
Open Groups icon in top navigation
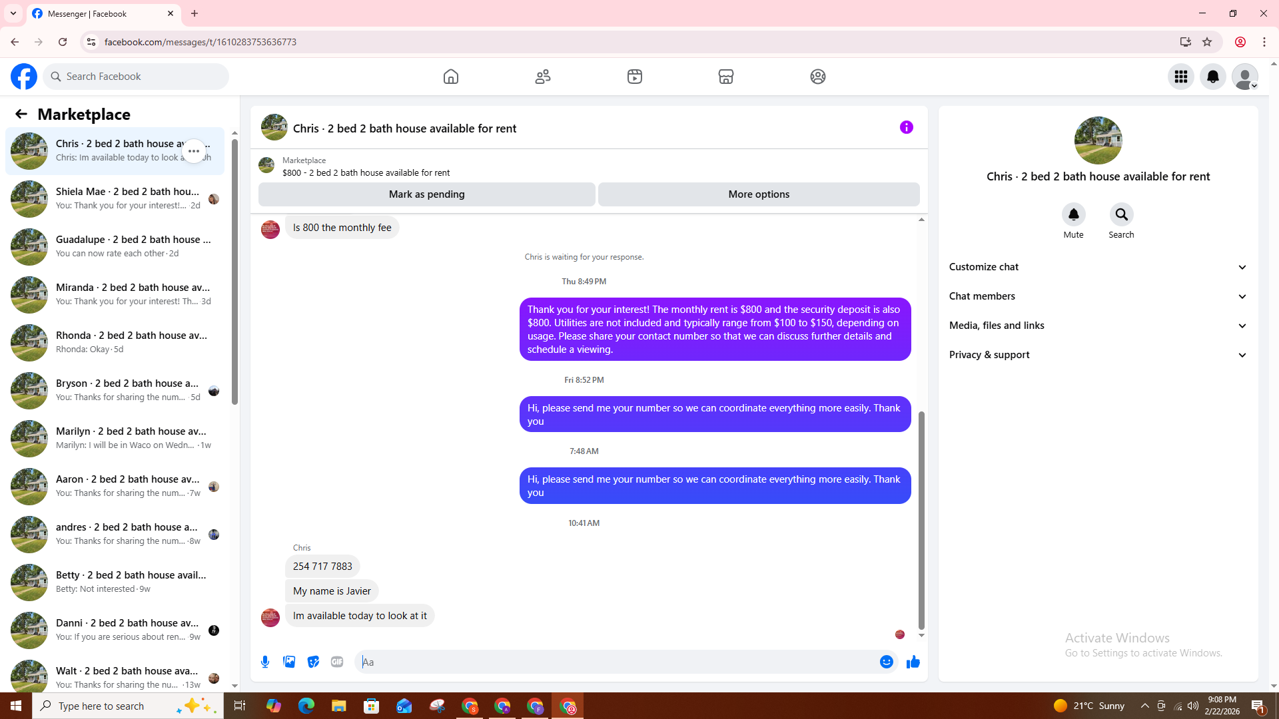click(x=818, y=77)
